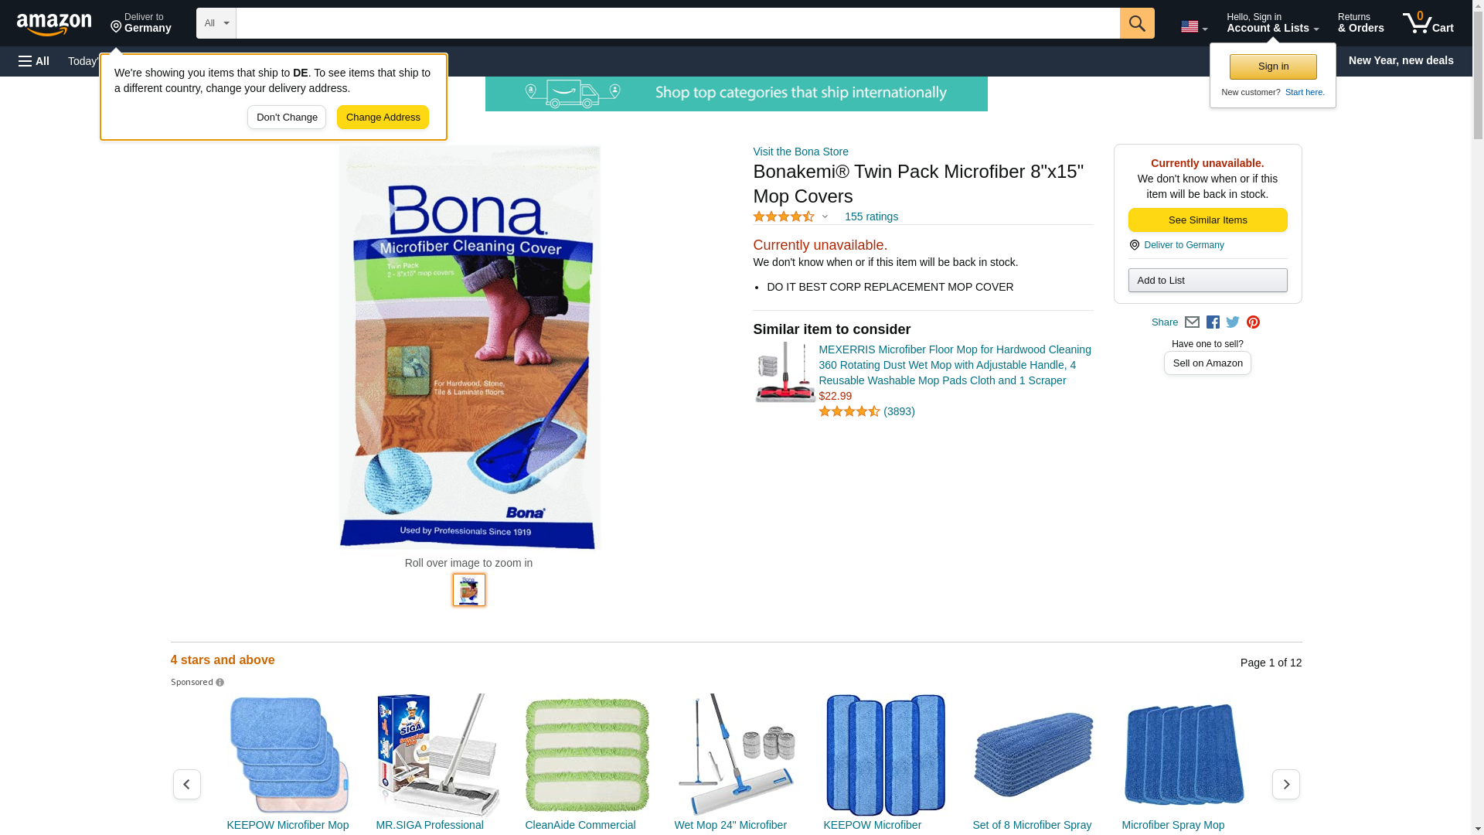This screenshot has width=1484, height=835.
Task: Visit the Bona Store link
Action: 801,152
